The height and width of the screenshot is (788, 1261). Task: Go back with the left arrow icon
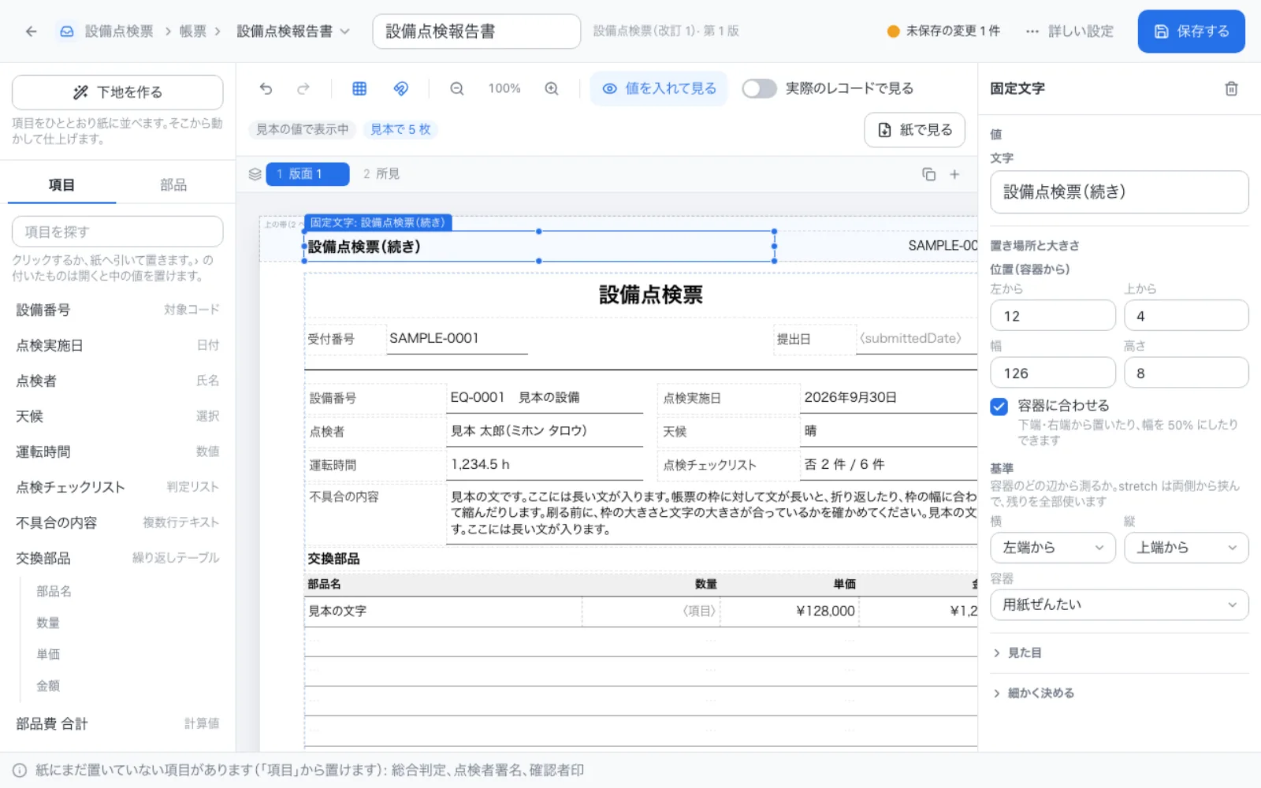31,32
